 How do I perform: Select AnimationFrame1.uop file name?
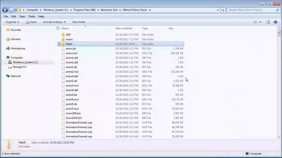[79, 123]
